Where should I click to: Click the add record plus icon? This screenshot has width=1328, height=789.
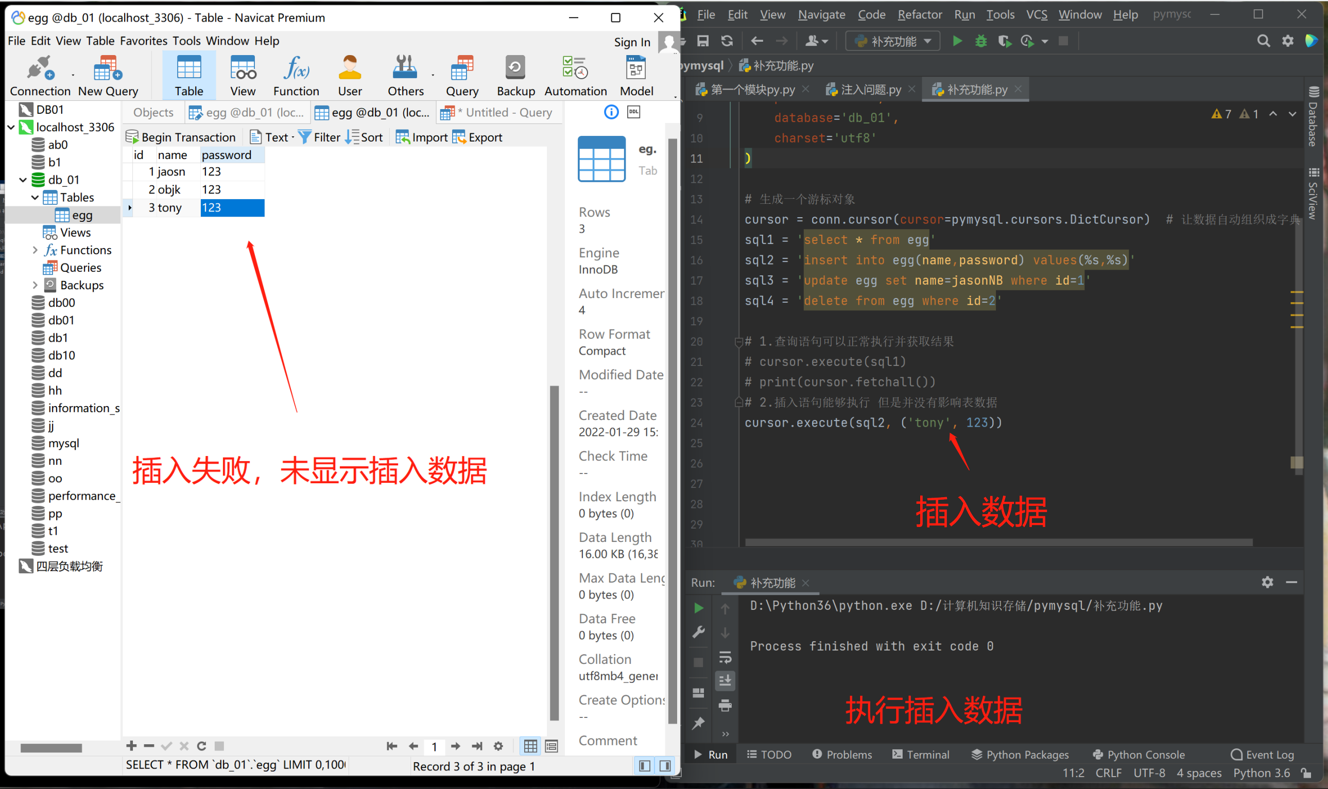131,746
